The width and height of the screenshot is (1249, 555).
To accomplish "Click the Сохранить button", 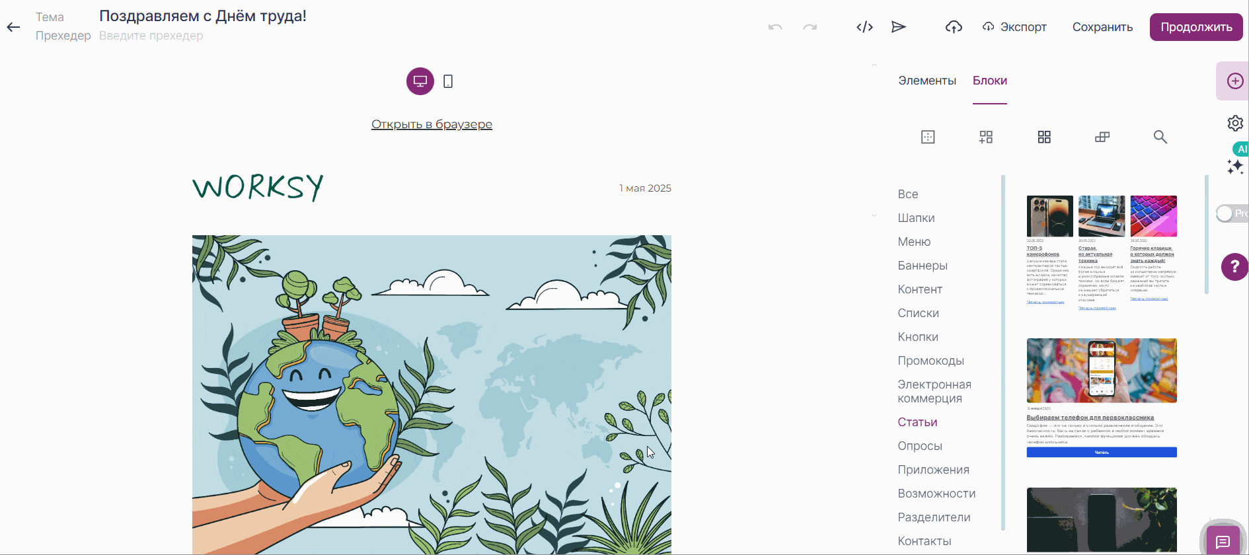I will (x=1102, y=27).
